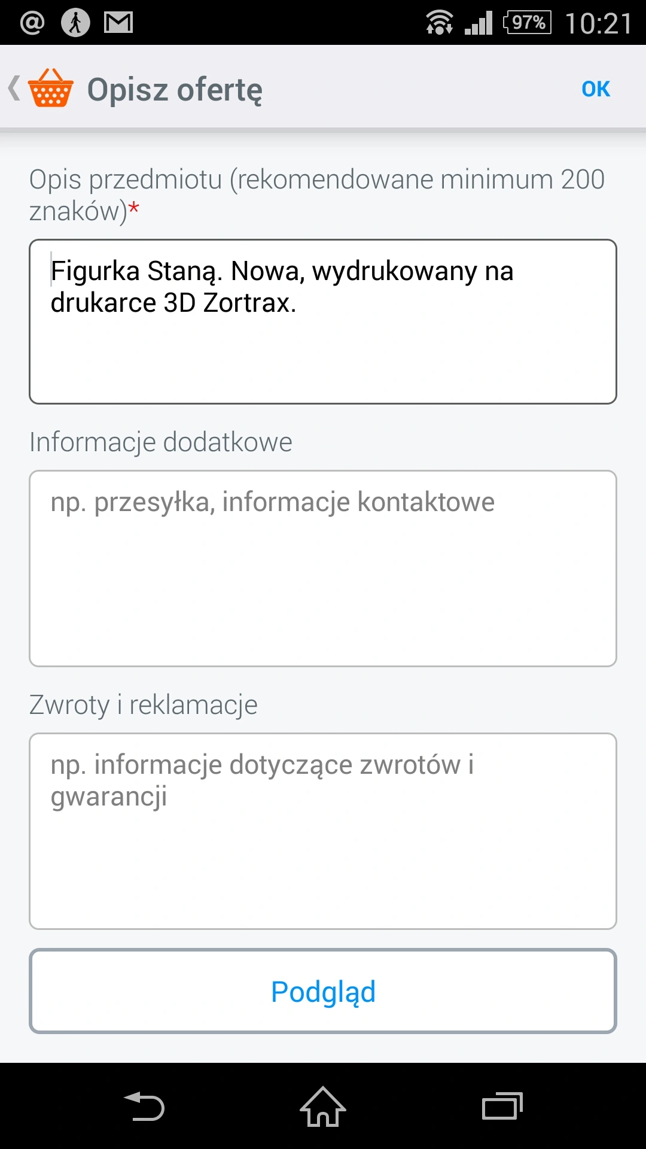Open the Podgląd preview
Image resolution: width=646 pixels, height=1149 pixels.
pyautogui.click(x=323, y=991)
